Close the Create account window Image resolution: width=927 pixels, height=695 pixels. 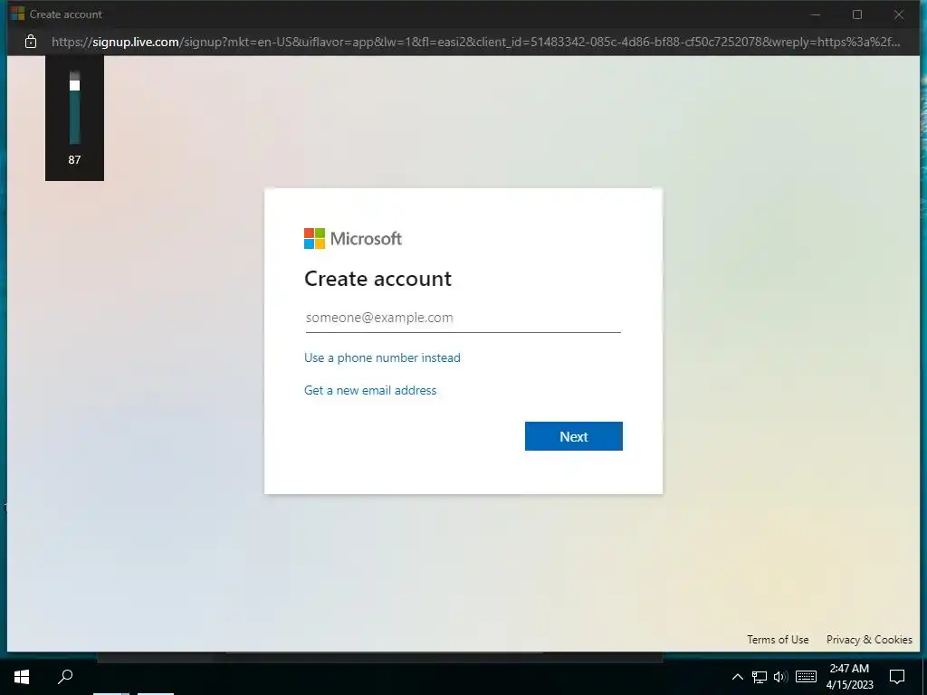tap(899, 14)
